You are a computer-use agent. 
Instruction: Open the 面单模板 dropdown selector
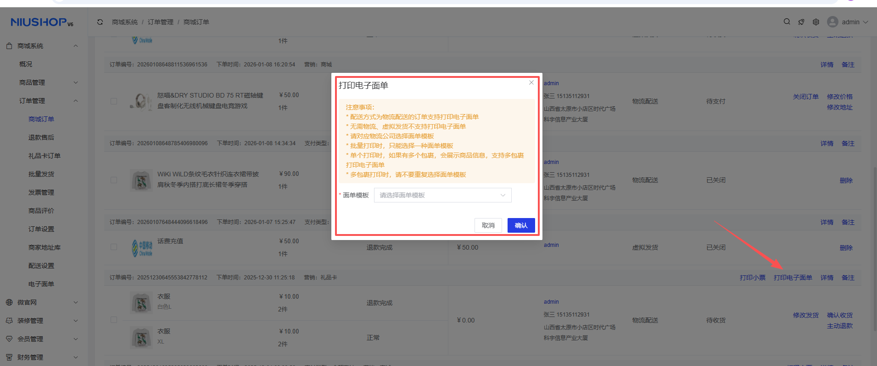tap(442, 195)
